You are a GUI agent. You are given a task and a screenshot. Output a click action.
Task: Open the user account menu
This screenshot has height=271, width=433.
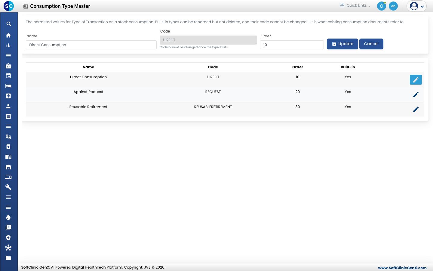(417, 6)
